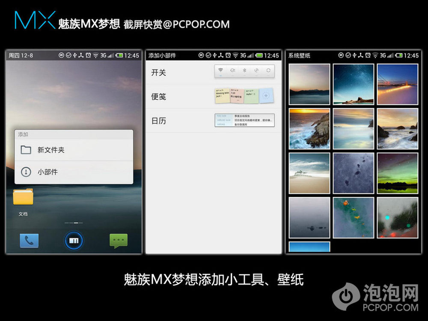Pick the footprints in snow wallpaper

tap(354, 173)
